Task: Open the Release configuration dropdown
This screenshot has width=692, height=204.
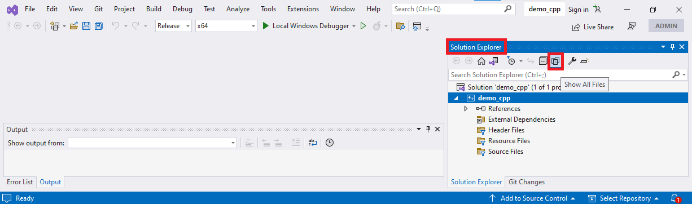Action: (x=174, y=26)
